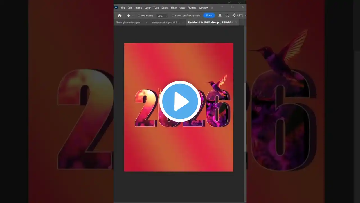Select the Move tool icon in options bar

[x=128, y=16]
